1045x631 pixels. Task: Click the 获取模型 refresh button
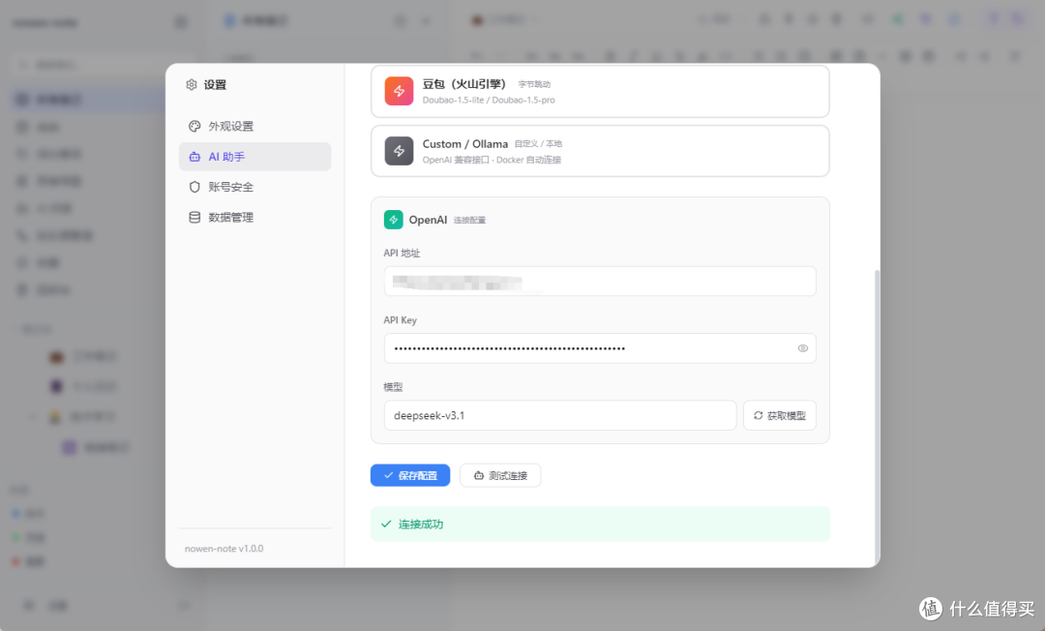(779, 415)
